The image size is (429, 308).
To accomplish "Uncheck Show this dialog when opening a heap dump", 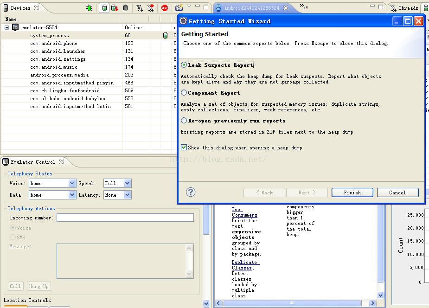I will pyautogui.click(x=184, y=148).
